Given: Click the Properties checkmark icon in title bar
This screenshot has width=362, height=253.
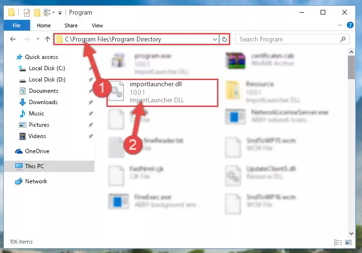Looking at the screenshot, I should 27,12.
